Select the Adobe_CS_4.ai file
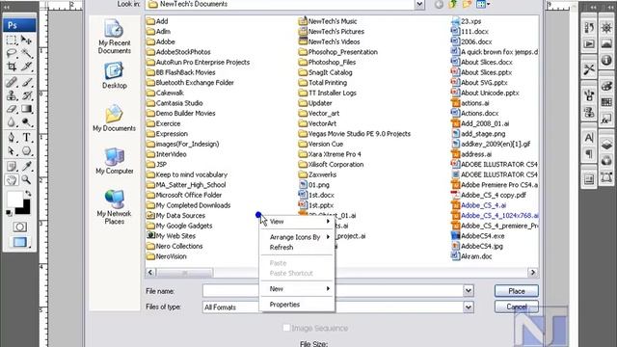 pyautogui.click(x=478, y=205)
